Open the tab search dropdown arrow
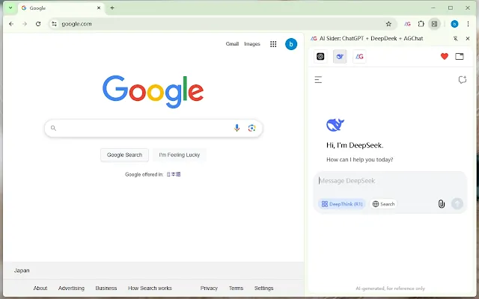The width and height of the screenshot is (479, 299). 10,8
